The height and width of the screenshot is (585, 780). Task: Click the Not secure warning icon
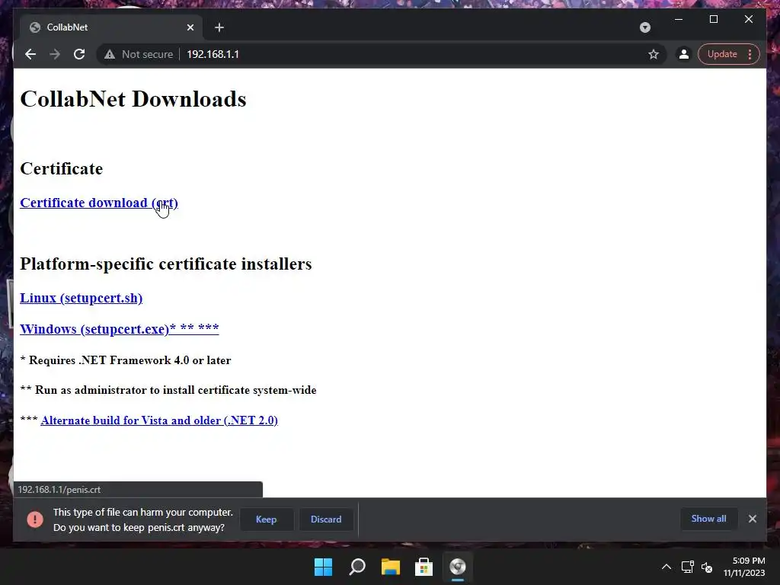pyautogui.click(x=110, y=54)
